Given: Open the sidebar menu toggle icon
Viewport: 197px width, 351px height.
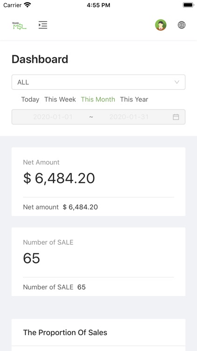Looking at the screenshot, I should click(43, 25).
